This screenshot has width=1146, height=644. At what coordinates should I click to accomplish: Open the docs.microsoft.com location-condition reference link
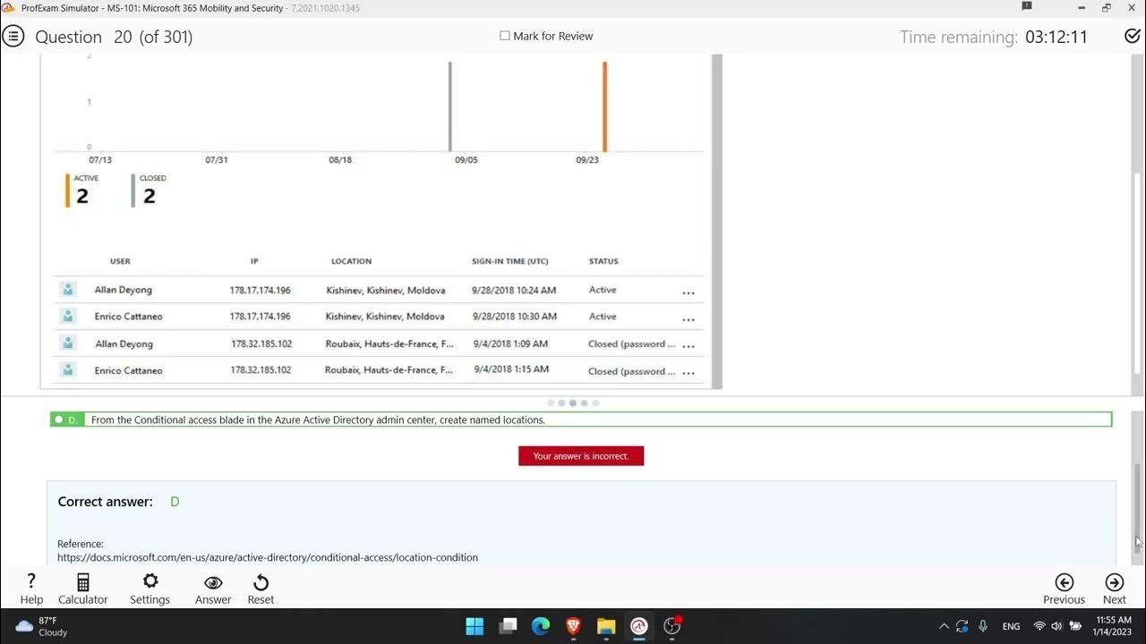[x=268, y=557]
